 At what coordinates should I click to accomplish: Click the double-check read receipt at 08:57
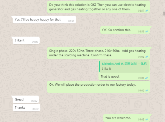pos(147,11)
